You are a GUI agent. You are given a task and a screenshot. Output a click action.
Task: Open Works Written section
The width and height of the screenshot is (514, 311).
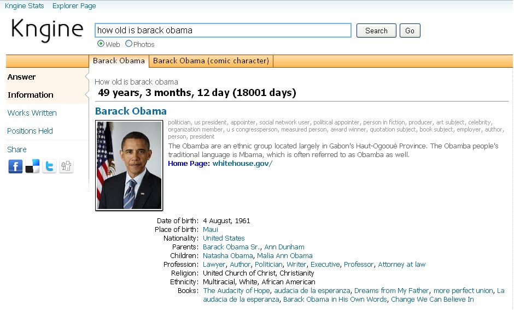(x=32, y=113)
